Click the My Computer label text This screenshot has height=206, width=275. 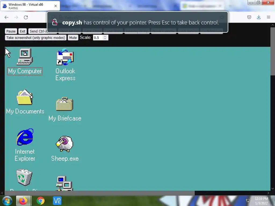click(25, 71)
